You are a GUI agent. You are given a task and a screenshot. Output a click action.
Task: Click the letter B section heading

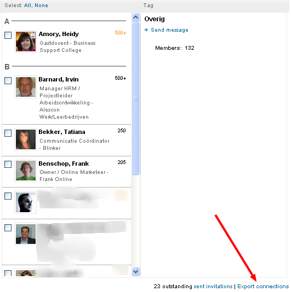coord(7,67)
